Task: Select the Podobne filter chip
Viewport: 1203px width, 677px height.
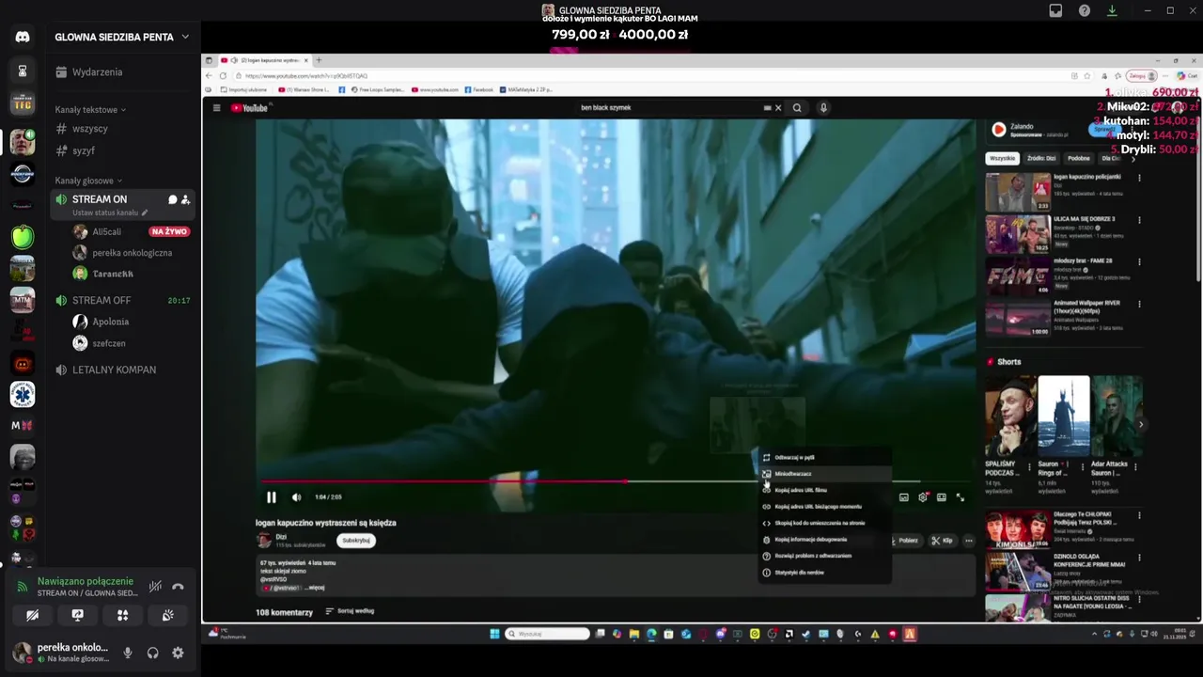Action: click(x=1079, y=158)
